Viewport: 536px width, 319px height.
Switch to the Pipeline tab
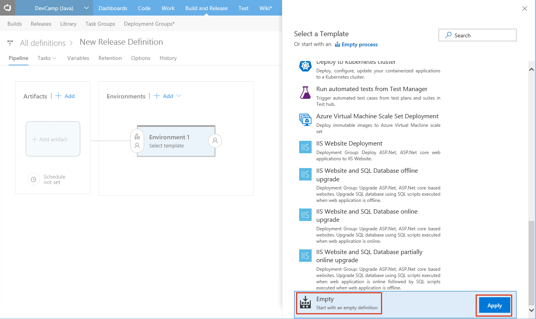point(18,58)
